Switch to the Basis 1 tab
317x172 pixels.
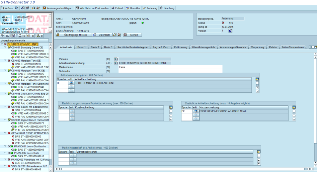81,47
